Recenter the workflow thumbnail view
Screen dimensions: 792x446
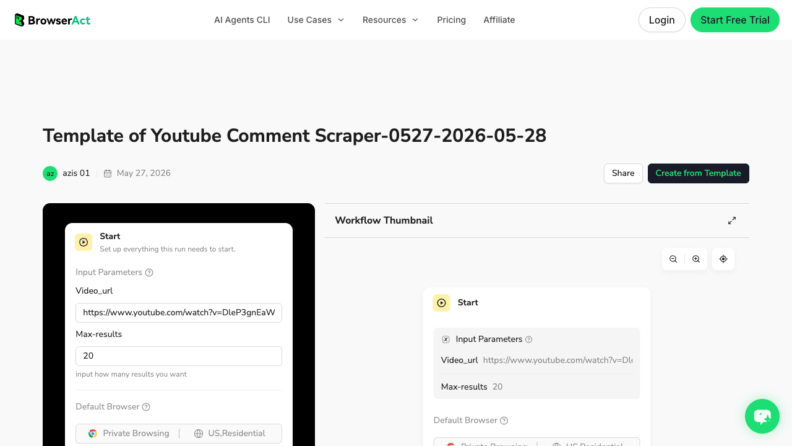pyautogui.click(x=723, y=259)
